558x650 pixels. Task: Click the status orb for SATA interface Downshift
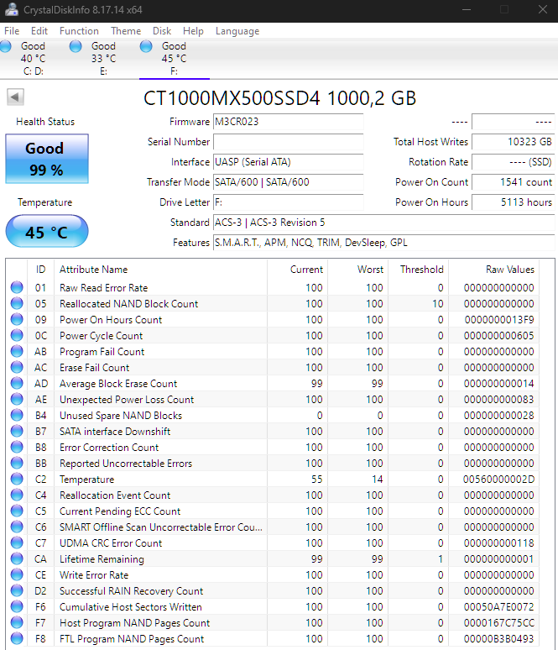click(x=17, y=431)
